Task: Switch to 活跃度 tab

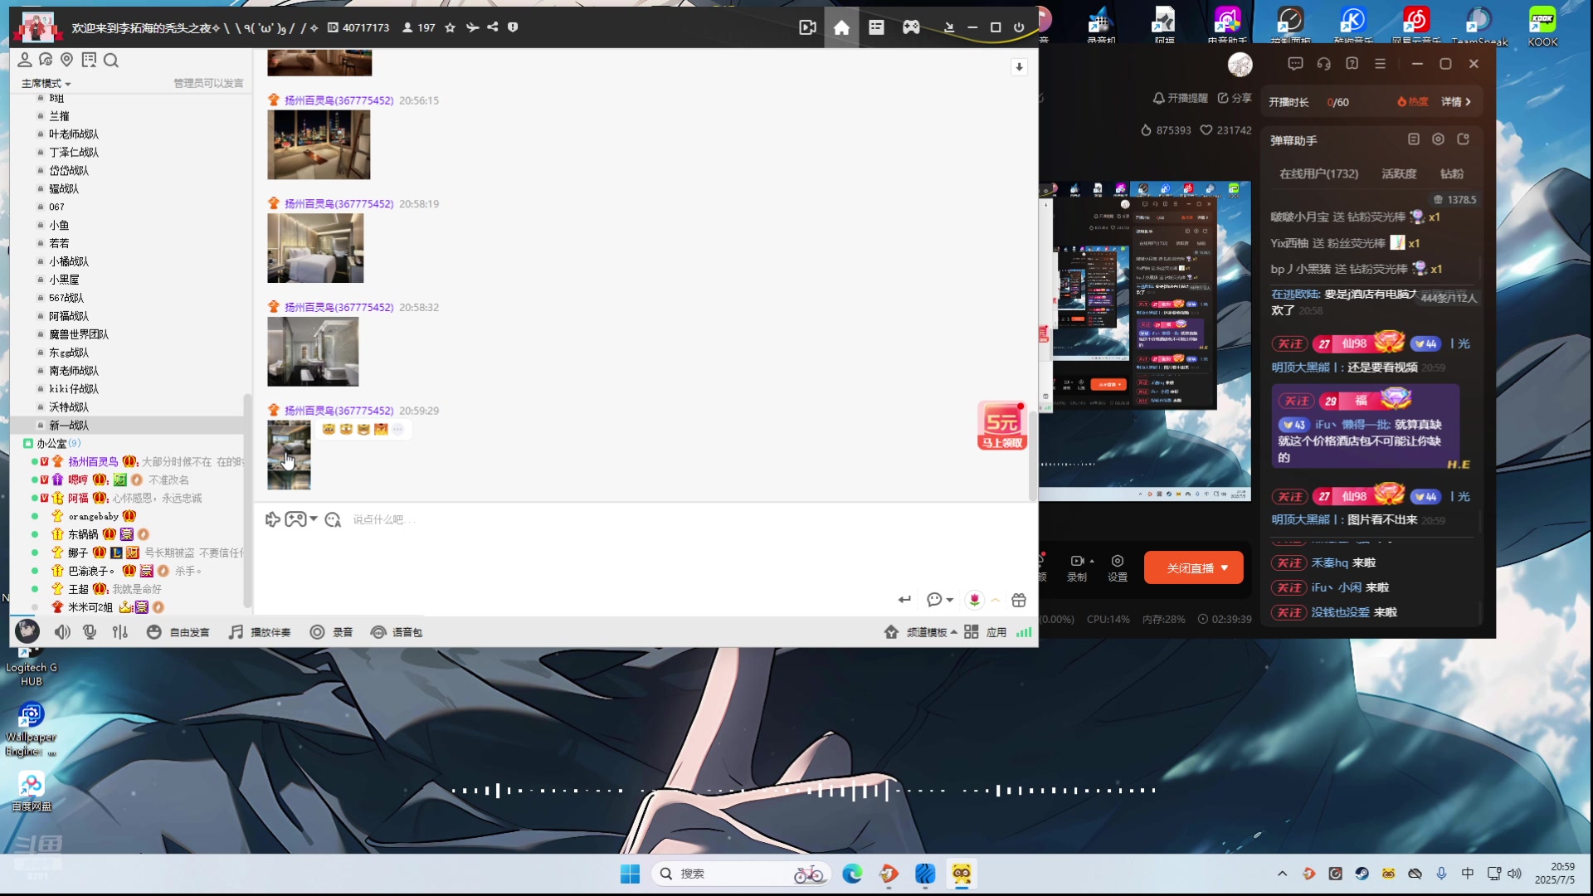Action: [1399, 173]
